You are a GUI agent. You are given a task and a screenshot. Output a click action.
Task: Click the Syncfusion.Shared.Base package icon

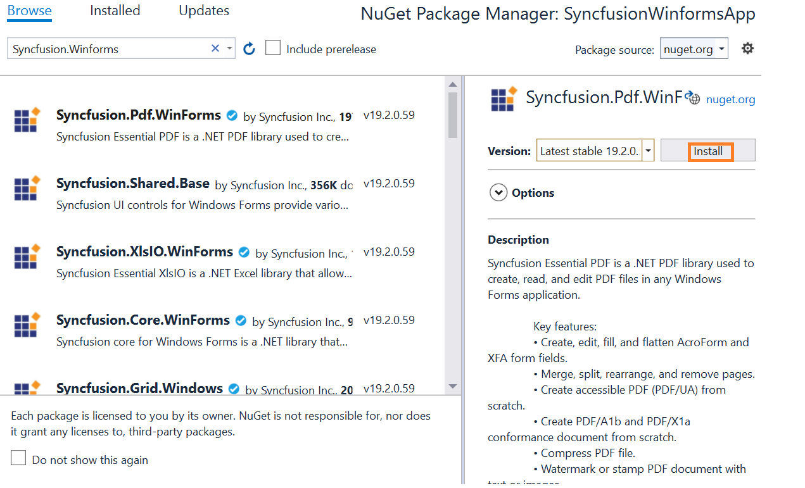(x=26, y=188)
